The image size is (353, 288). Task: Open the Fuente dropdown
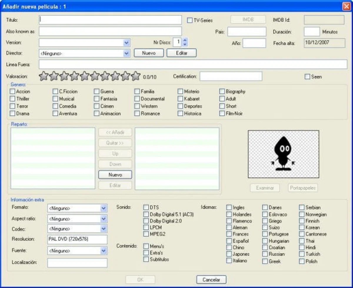pos(104,251)
